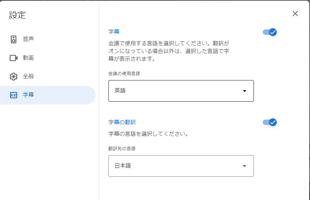Click the arrow in the 日本語 combo box
The image size is (310, 200).
point(245,166)
